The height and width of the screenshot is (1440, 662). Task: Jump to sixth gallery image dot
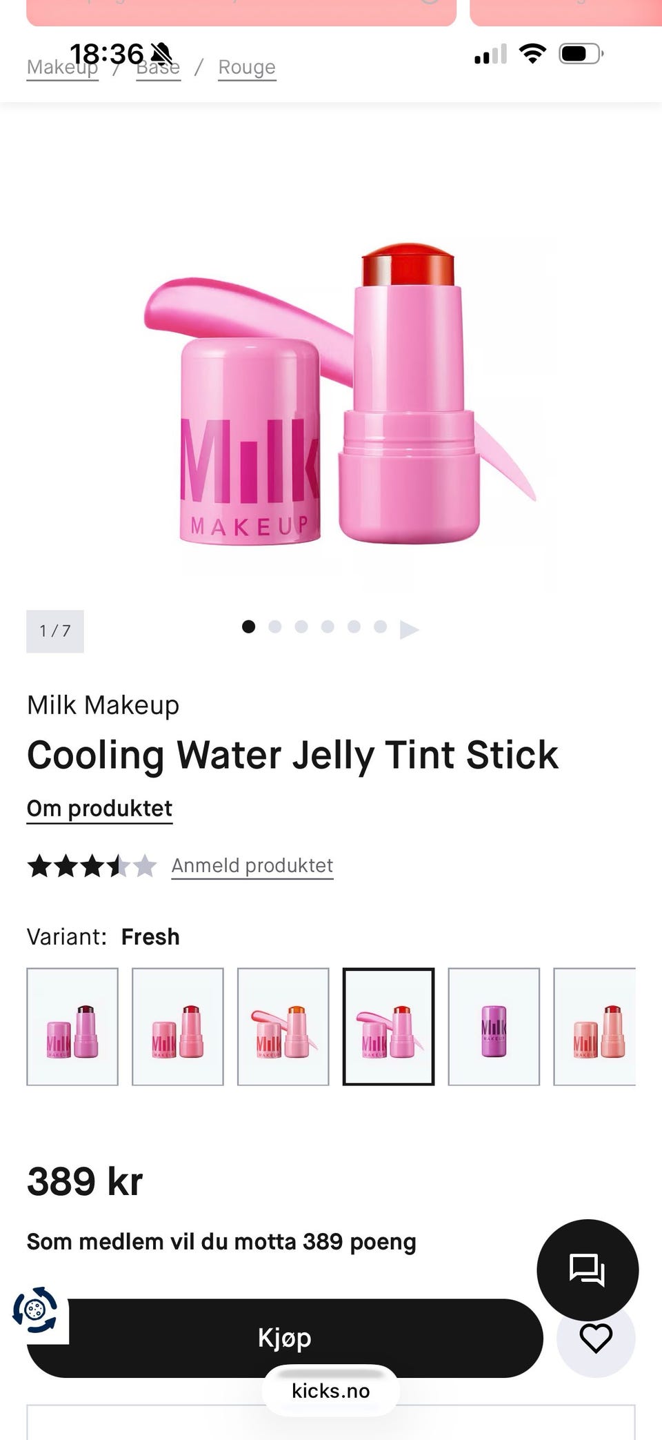point(380,627)
